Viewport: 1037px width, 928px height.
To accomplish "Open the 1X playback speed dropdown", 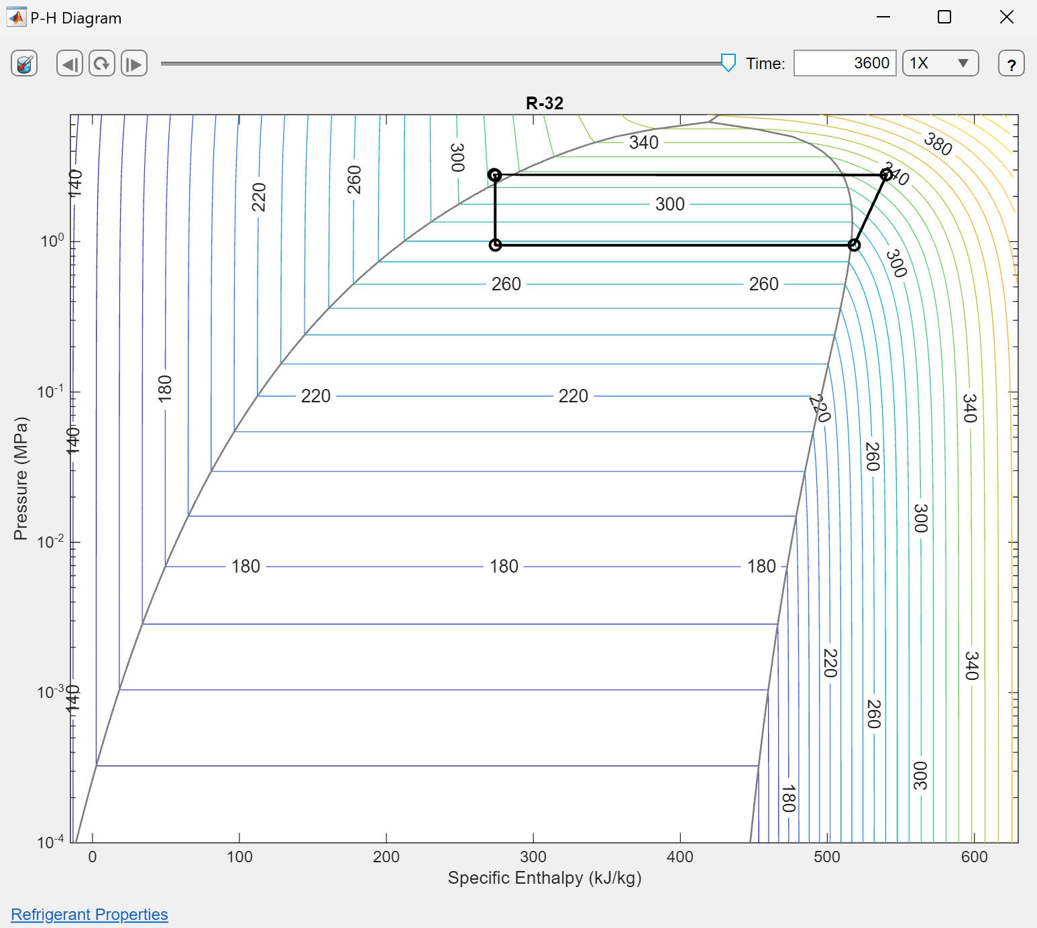I will 940,63.
